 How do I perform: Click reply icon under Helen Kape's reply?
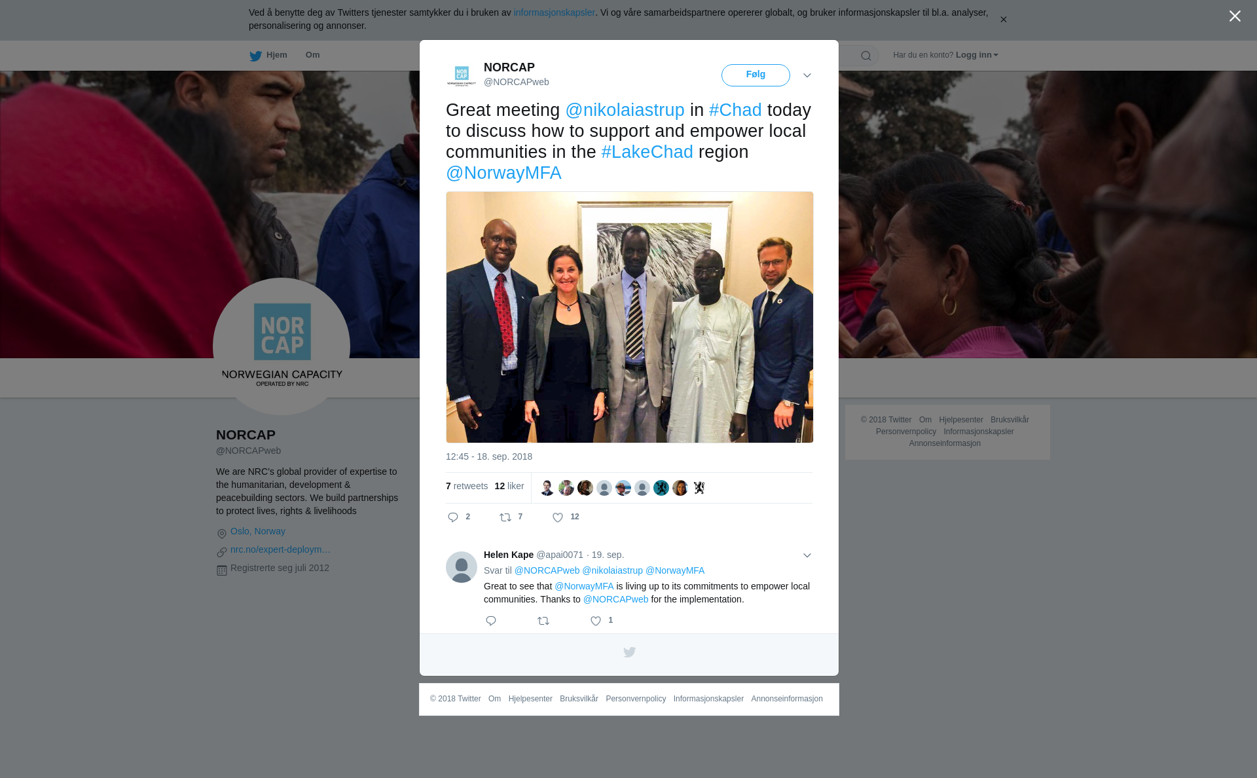coord(491,621)
